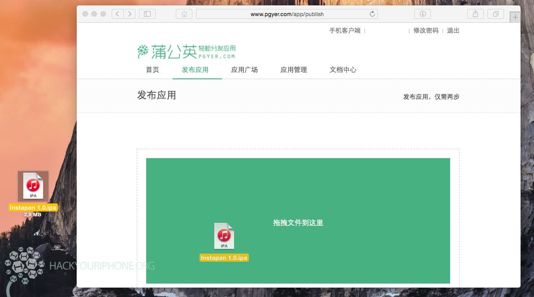This screenshot has width=534, height=297.
Task: Open the 首页 navigation tab
Action: pyautogui.click(x=152, y=70)
